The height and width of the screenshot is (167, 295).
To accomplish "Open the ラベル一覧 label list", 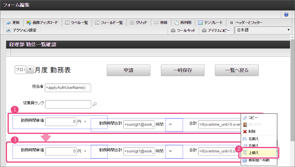I will click(77, 23).
